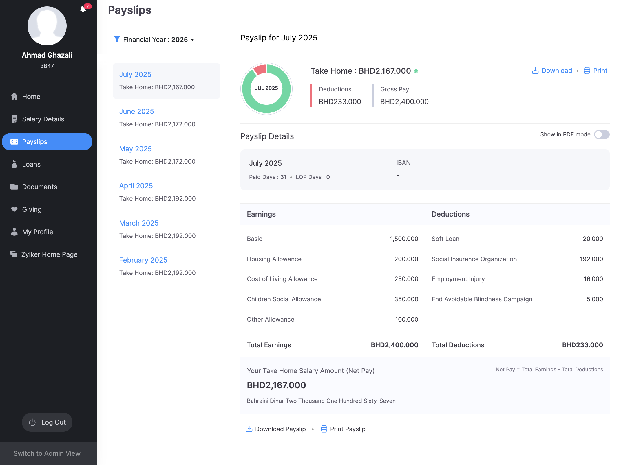Click Switch to Admin View
This screenshot has width=632, height=465.
coord(47,453)
